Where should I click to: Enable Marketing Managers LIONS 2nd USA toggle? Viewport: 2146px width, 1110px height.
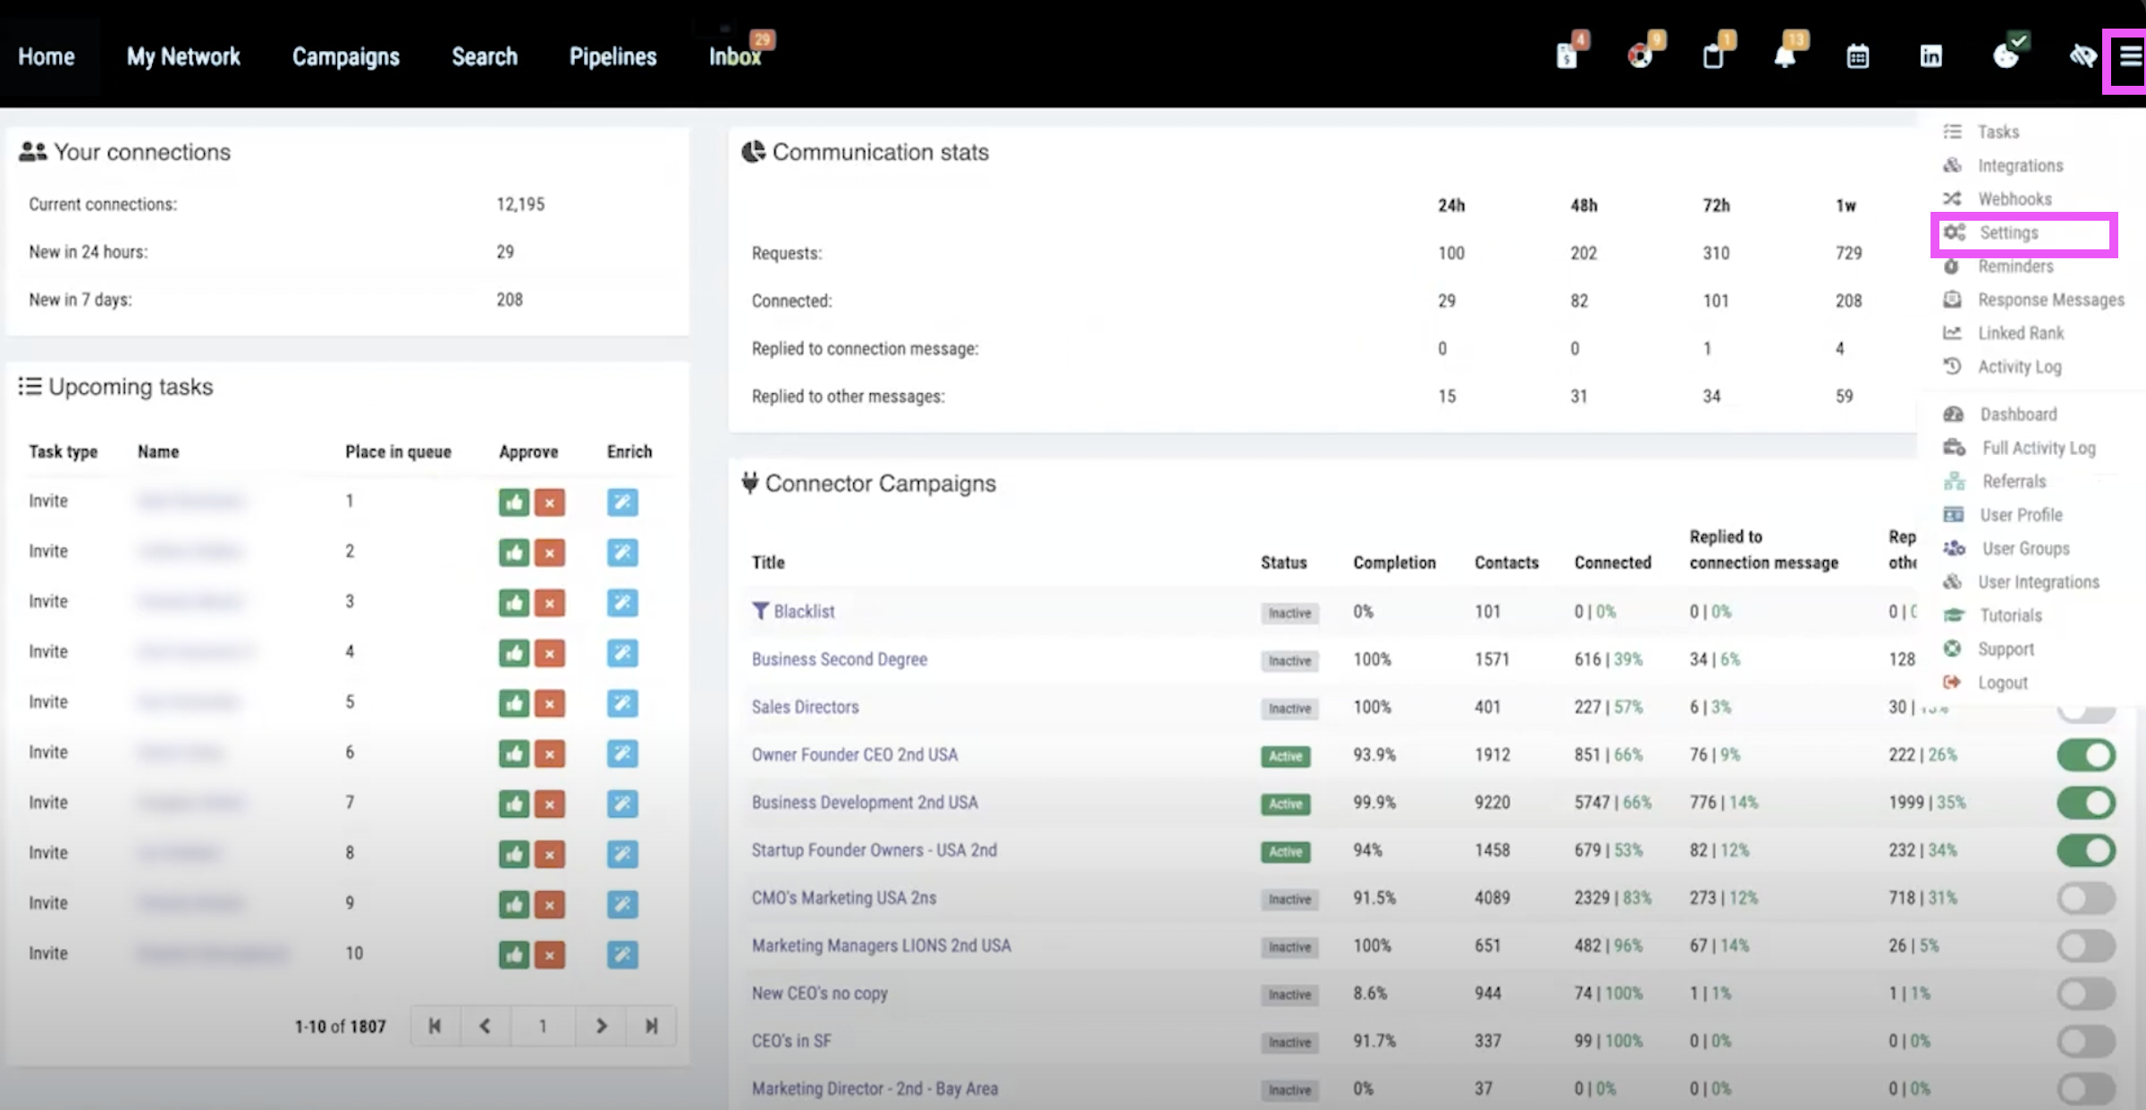2086,946
